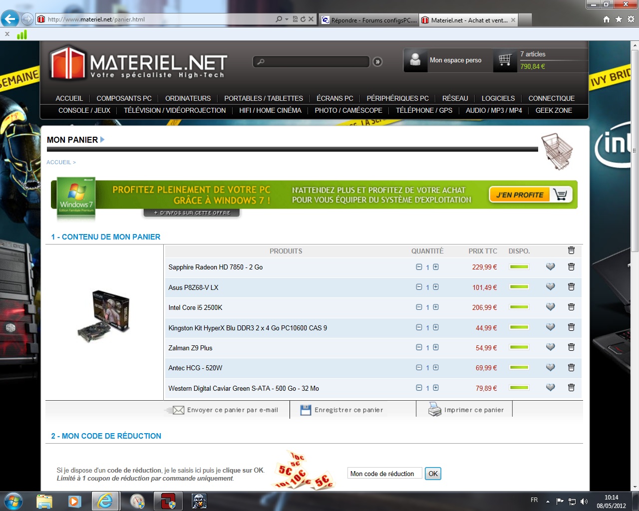Click trash icon for Zalman Z9 Plus
Image resolution: width=639 pixels, height=511 pixels.
click(571, 347)
